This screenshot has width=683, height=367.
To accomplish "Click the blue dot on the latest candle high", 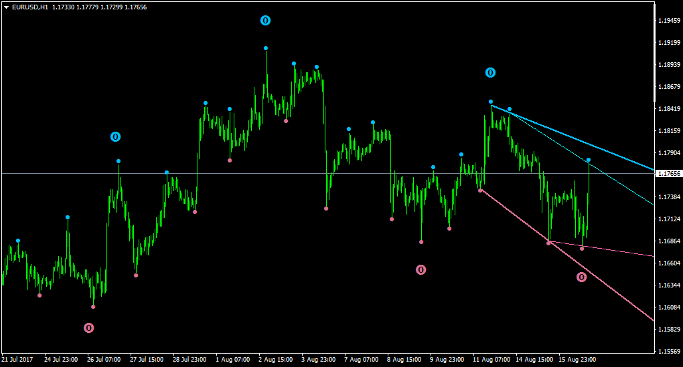I will click(x=589, y=160).
